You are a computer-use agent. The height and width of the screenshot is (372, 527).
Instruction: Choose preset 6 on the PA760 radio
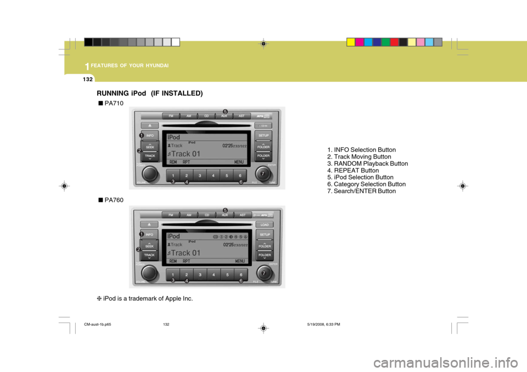[241, 275]
